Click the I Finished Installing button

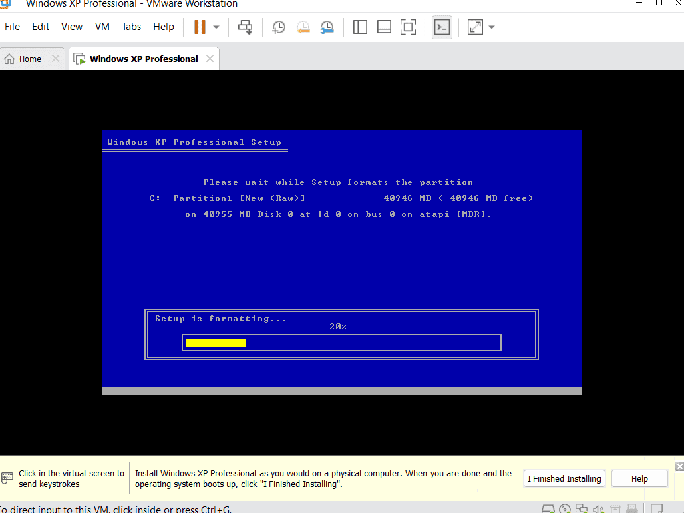(564, 478)
